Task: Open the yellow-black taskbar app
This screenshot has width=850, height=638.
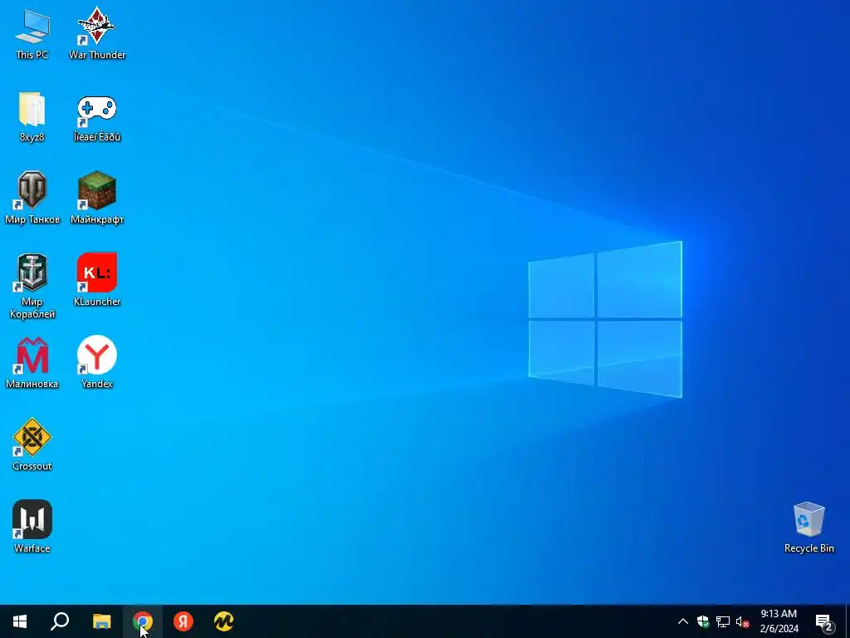Action: pos(224,621)
